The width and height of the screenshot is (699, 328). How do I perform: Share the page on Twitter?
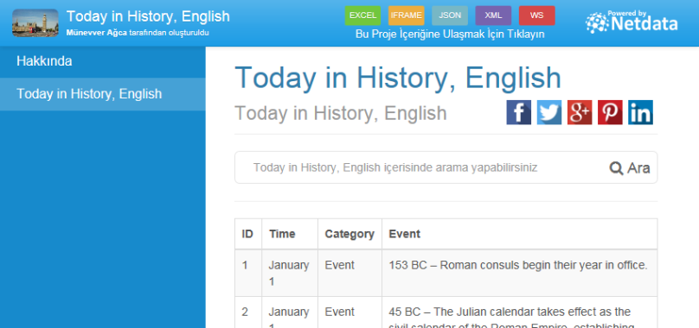tap(548, 112)
